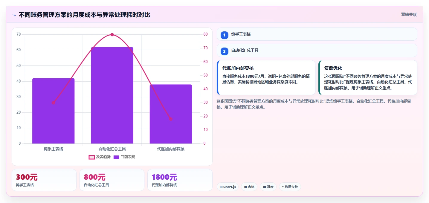Click the trend line point at value 80
429x203 pixels.
point(112,35)
